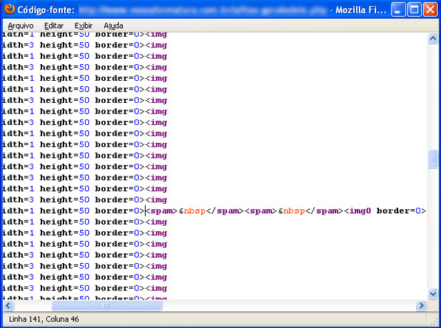Viewport: 441px width, 328px height.
Task: Open the Arquivo menu
Action: pyautogui.click(x=21, y=25)
